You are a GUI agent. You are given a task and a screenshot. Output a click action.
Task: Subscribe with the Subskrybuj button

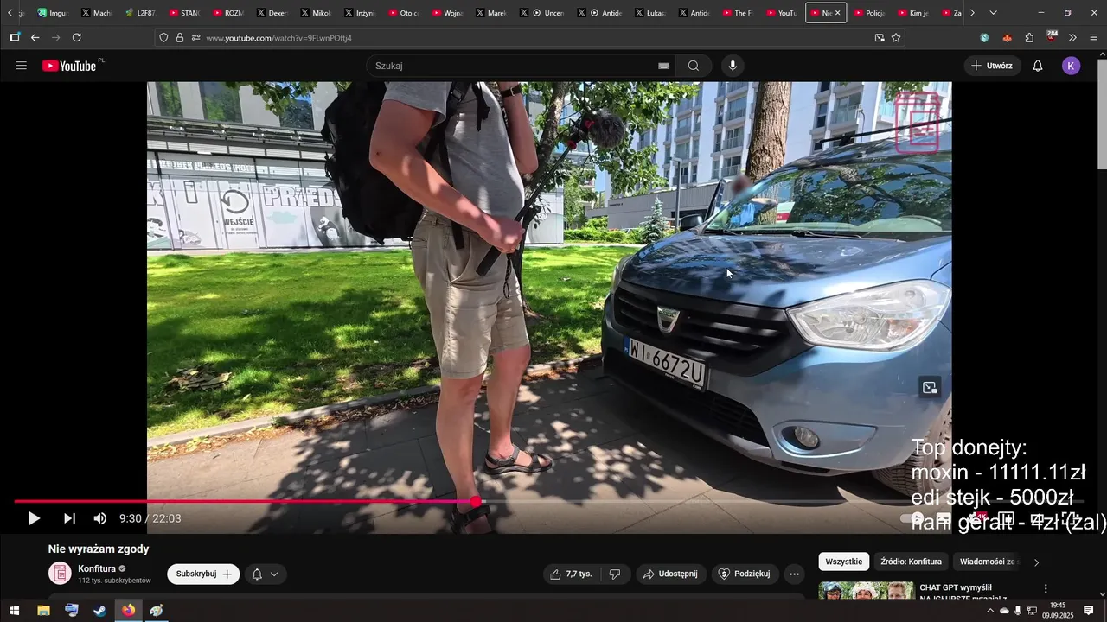pyautogui.click(x=203, y=574)
